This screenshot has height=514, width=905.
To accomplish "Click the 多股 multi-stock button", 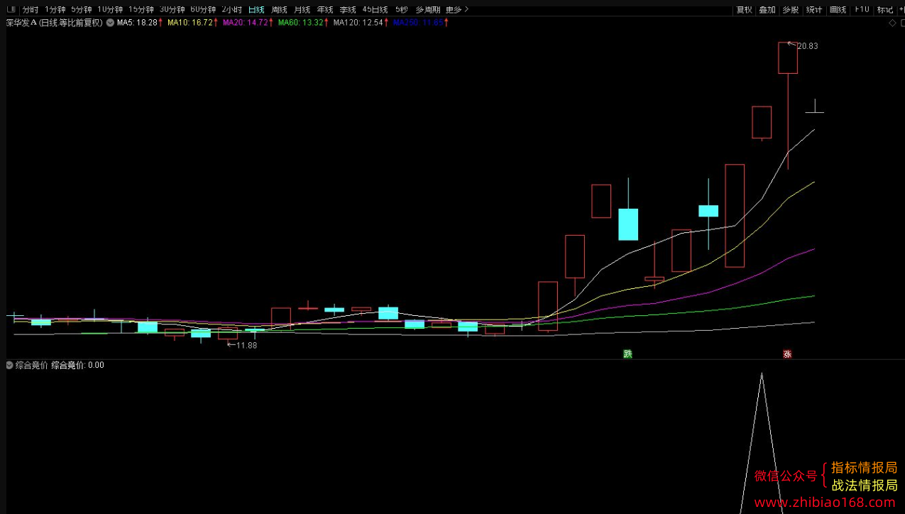I will click(791, 9).
